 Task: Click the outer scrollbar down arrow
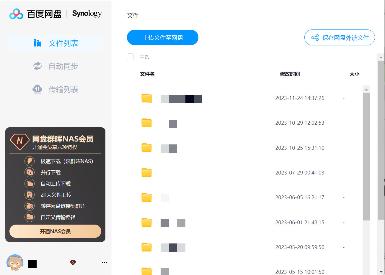click(x=381, y=271)
